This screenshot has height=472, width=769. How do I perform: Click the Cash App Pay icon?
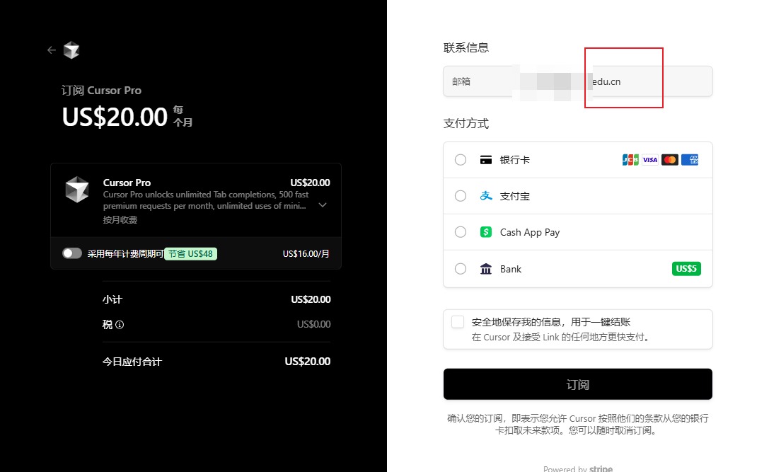486,232
